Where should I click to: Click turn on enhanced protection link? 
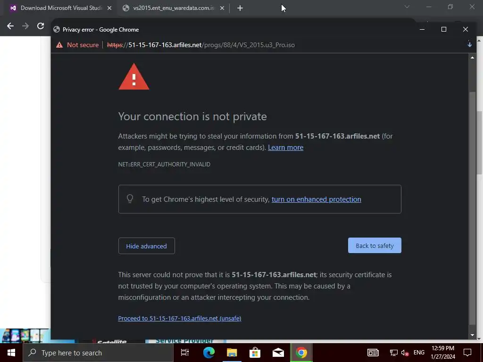316,199
